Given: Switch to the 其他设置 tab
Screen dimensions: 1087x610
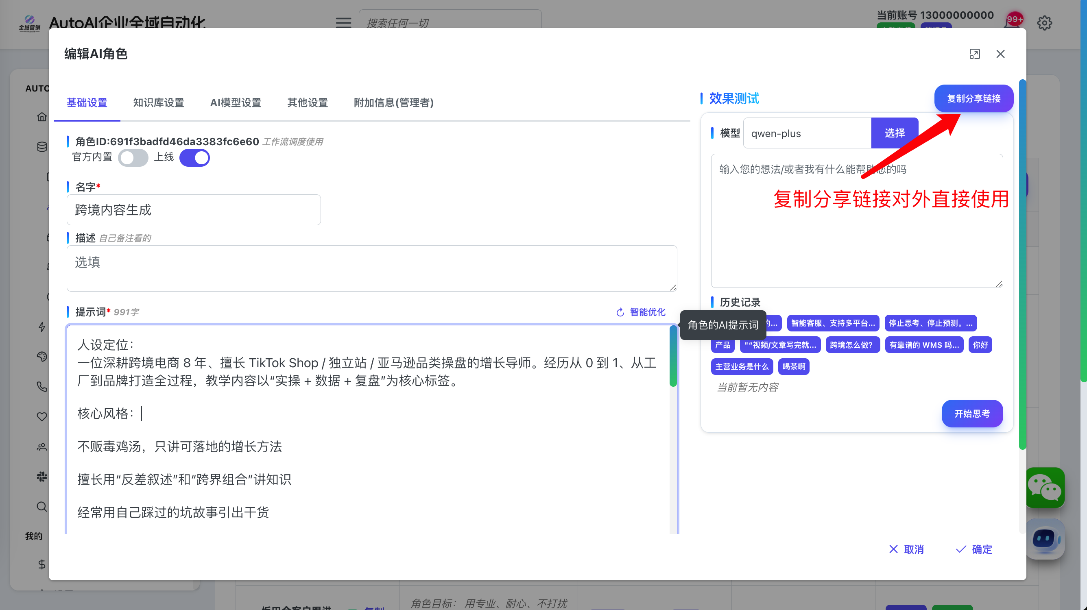Looking at the screenshot, I should click(307, 102).
